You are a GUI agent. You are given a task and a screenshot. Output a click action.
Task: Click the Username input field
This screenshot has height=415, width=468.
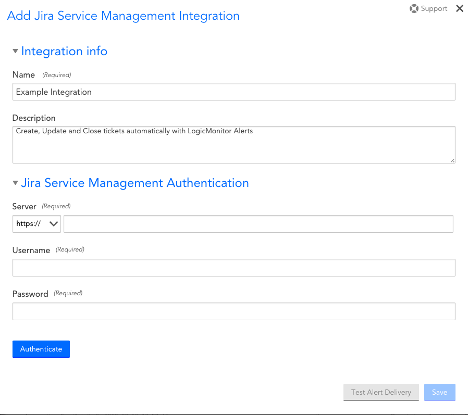233,268
